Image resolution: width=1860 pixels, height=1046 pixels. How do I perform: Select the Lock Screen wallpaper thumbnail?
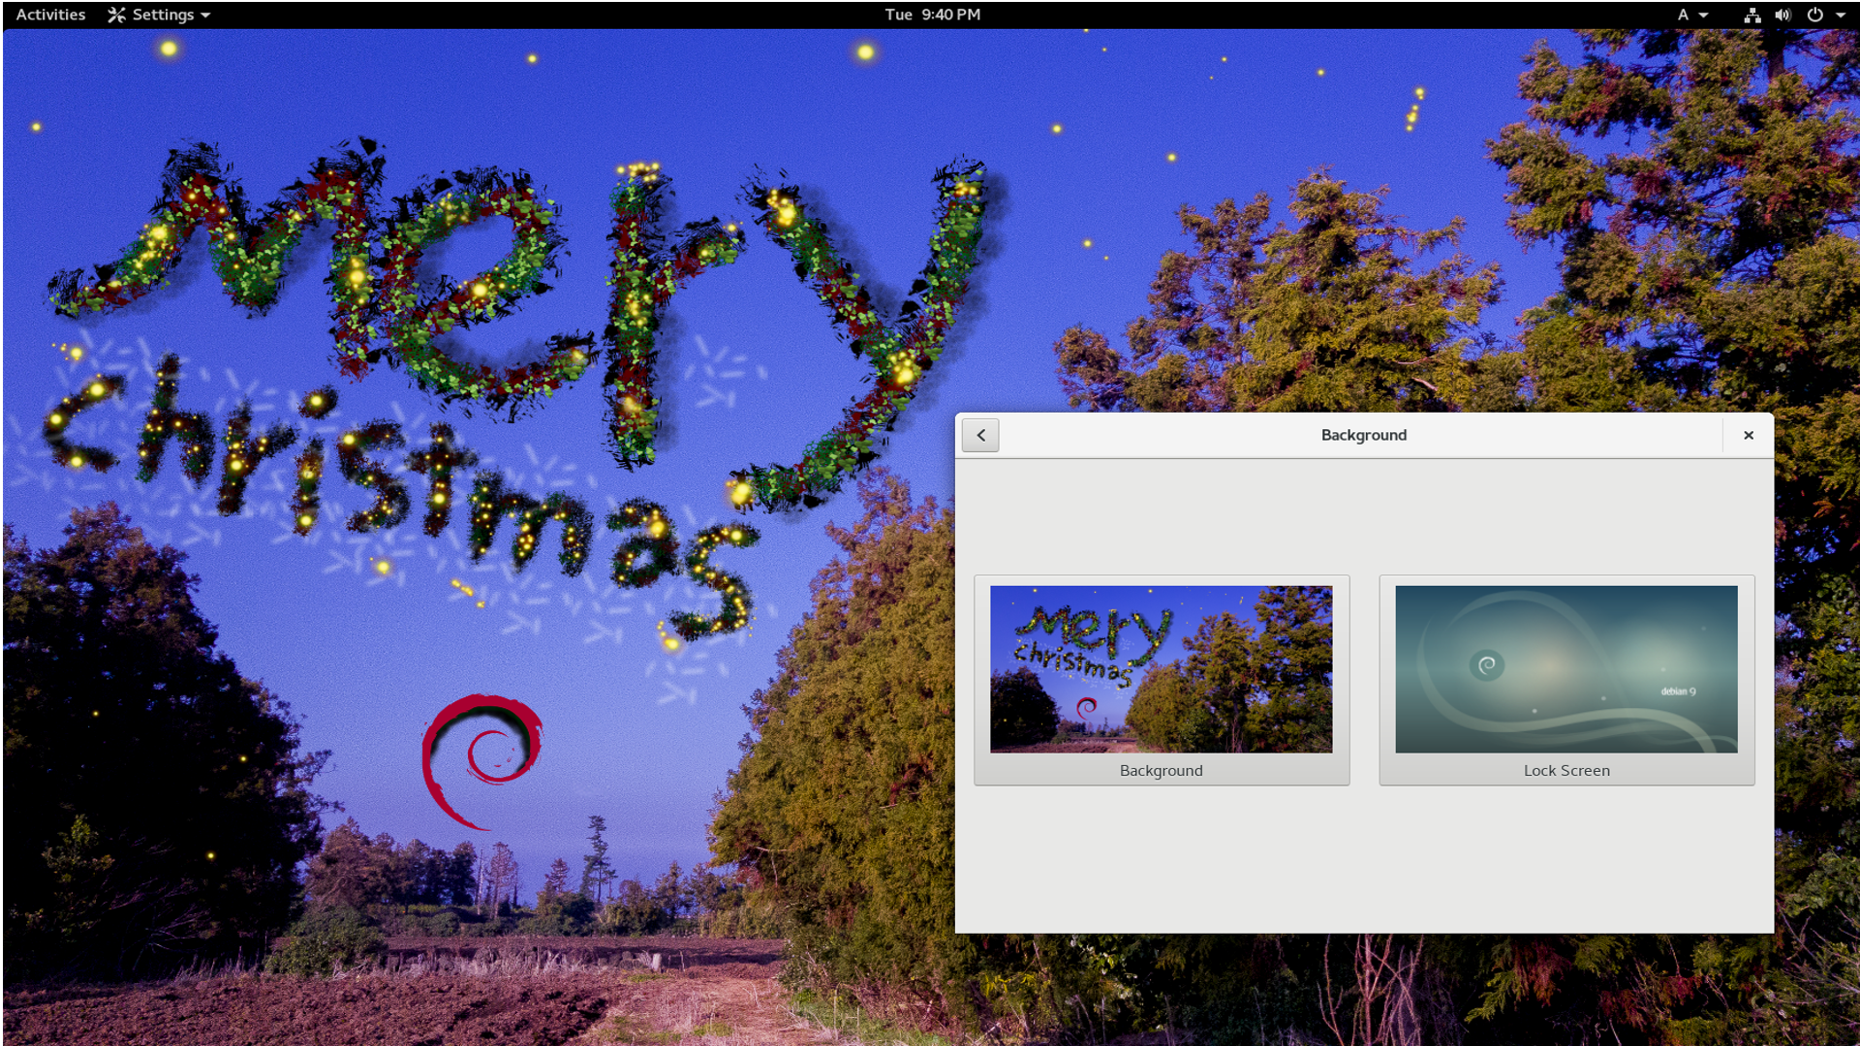pyautogui.click(x=1565, y=668)
